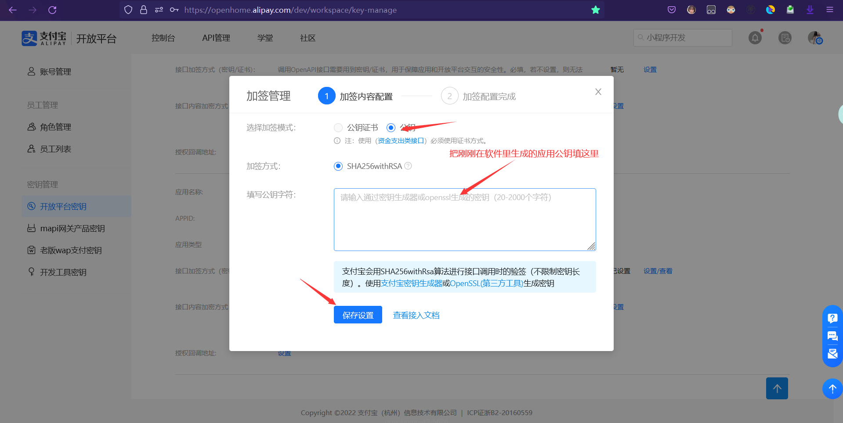Click the round blue back-to-top arrow
Image resolution: width=843 pixels, height=423 pixels.
click(832, 388)
